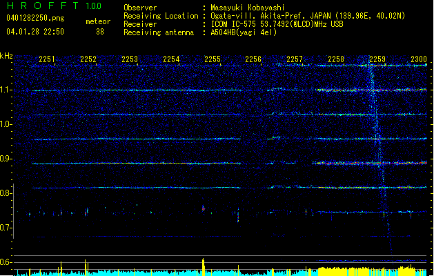Click the HROFFT program title
The image size is (434, 276).
point(43,6)
